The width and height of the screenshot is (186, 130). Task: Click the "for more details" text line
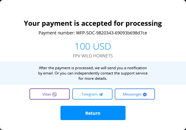click(93, 78)
